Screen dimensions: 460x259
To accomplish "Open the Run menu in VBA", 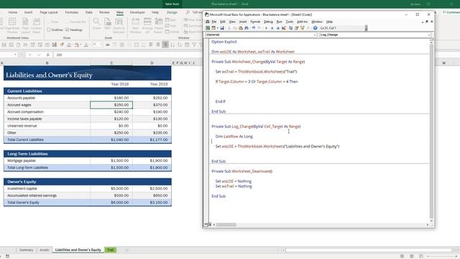I will tap(279, 22).
